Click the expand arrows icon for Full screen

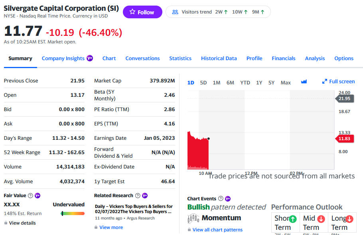pyautogui.click(x=325, y=81)
